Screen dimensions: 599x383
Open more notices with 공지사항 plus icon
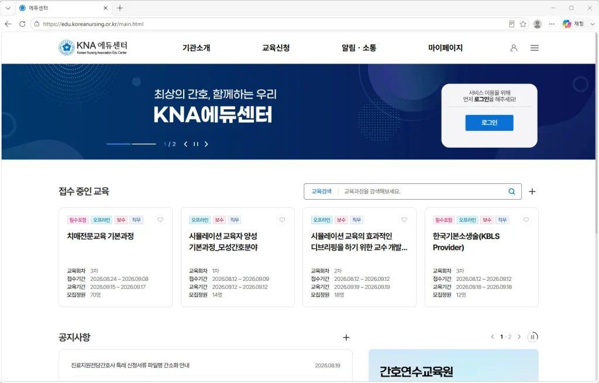coord(346,337)
